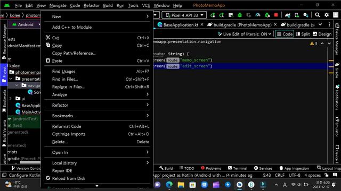Click the Profile app gauge icon
Viewport: 341px width, 191px height.
[258, 15]
